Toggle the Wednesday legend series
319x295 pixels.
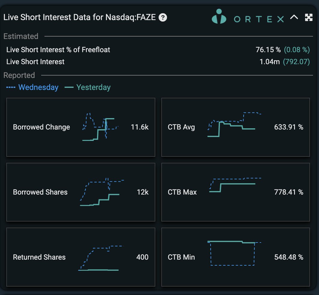click(x=32, y=87)
